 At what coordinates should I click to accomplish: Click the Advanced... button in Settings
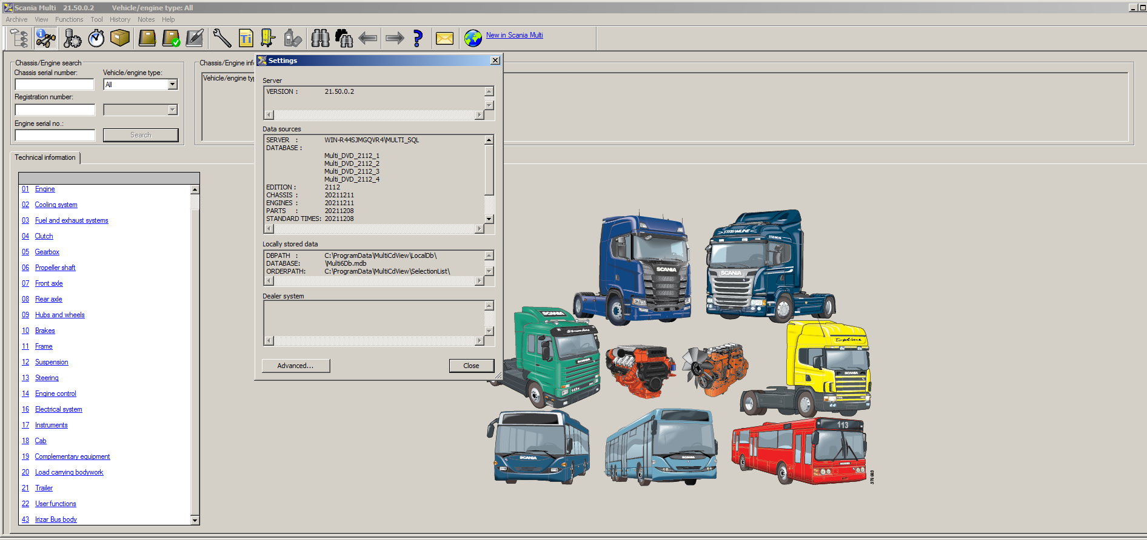coord(296,366)
